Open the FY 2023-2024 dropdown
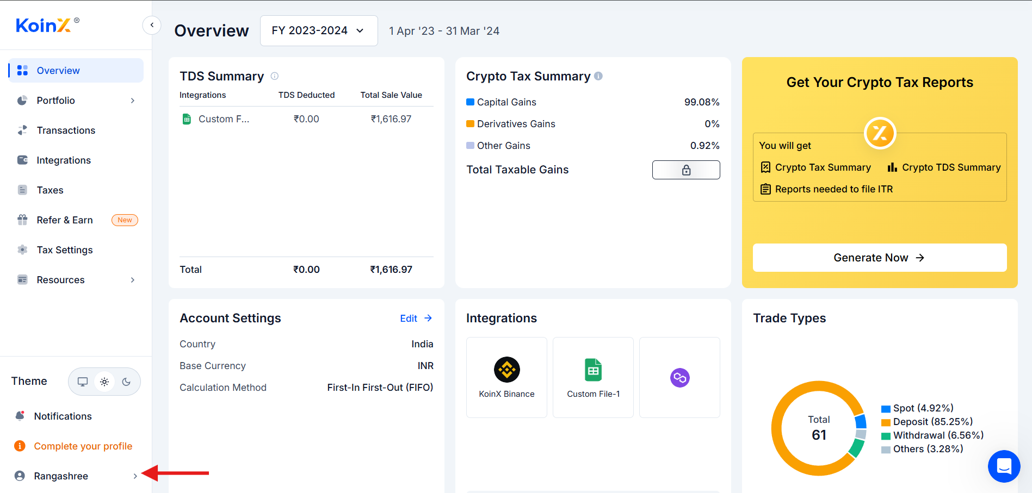The width and height of the screenshot is (1032, 493). tap(319, 30)
